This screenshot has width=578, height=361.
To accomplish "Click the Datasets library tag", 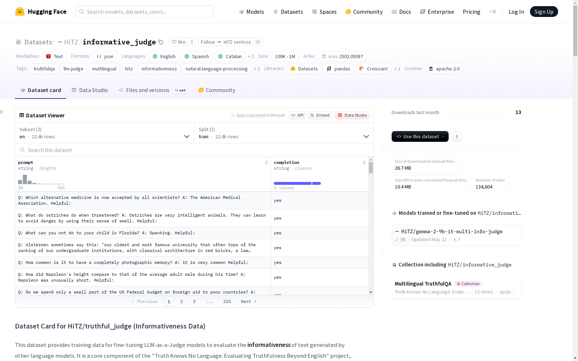I will [304, 69].
